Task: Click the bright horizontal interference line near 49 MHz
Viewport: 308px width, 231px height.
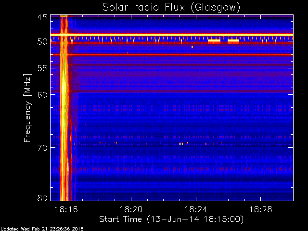Action: (172, 35)
